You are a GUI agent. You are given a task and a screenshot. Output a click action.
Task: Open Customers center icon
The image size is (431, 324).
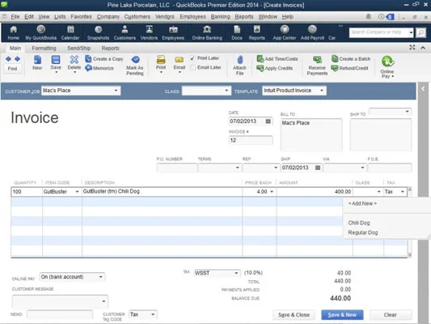point(125,32)
